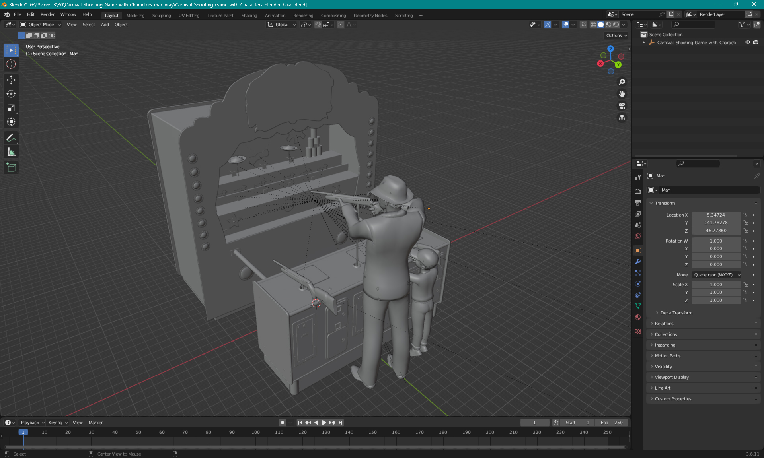
Task: Expand the Viewport Display section
Action: (x=672, y=377)
